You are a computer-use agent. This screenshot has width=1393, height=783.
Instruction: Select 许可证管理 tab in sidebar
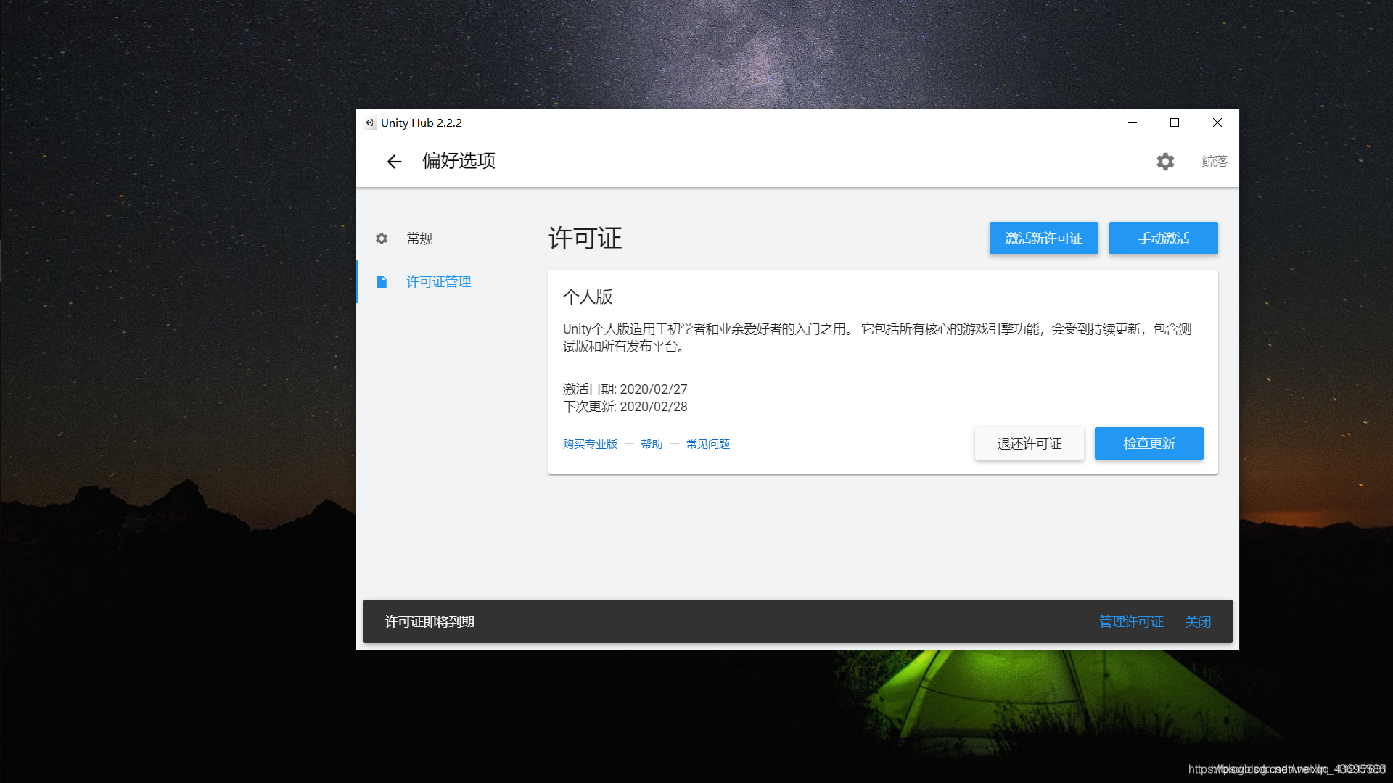438,282
